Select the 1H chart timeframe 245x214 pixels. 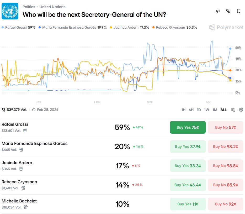pyautogui.click(x=183, y=110)
